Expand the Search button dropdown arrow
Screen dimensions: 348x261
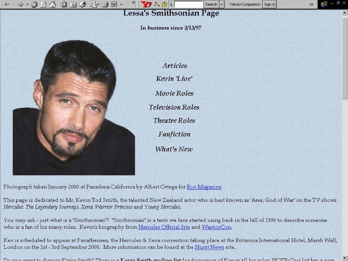pyautogui.click(x=222, y=4)
